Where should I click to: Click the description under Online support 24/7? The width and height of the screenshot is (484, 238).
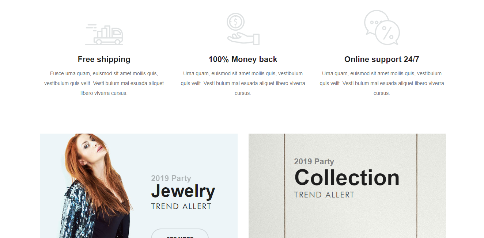[382, 83]
